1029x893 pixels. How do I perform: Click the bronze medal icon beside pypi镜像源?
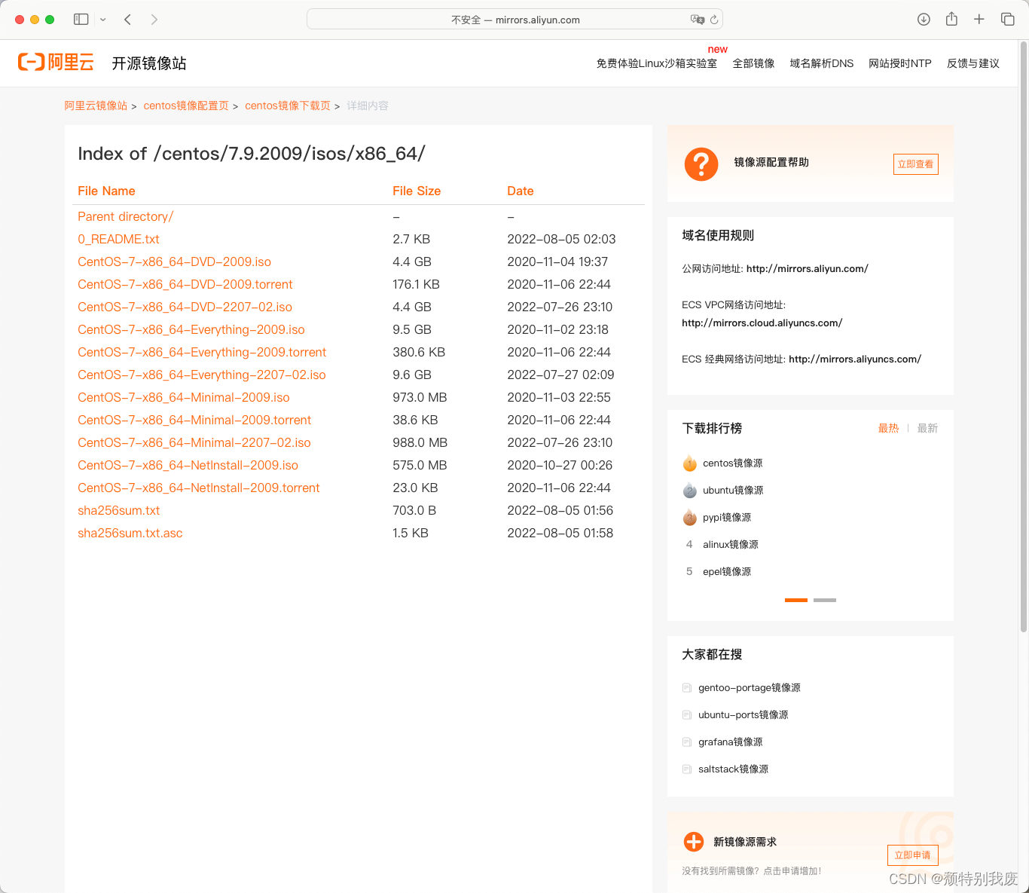690,517
